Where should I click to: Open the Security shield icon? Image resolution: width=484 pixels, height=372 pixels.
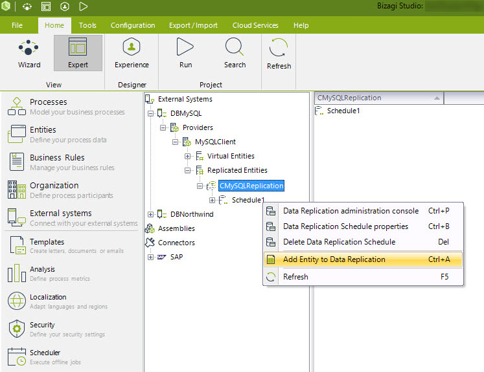pyautogui.click(x=17, y=329)
